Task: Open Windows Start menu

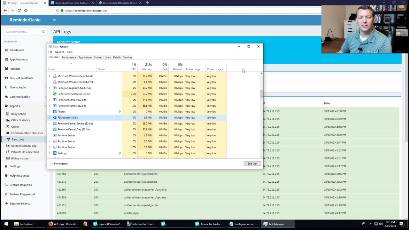Action: point(6,224)
